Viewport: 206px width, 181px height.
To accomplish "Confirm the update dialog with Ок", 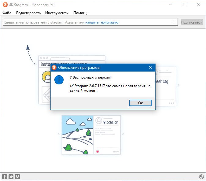I will 141,103.
